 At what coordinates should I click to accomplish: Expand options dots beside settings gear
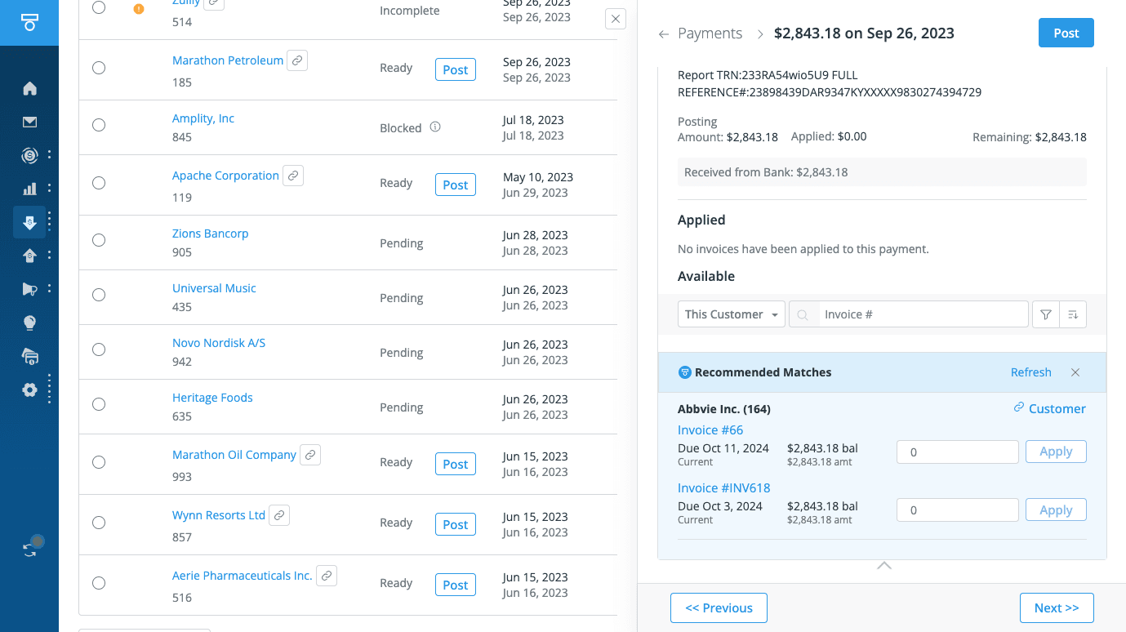[49, 389]
